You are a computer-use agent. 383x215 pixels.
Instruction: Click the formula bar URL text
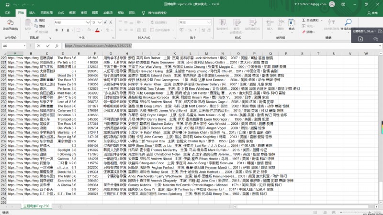click(x=98, y=45)
